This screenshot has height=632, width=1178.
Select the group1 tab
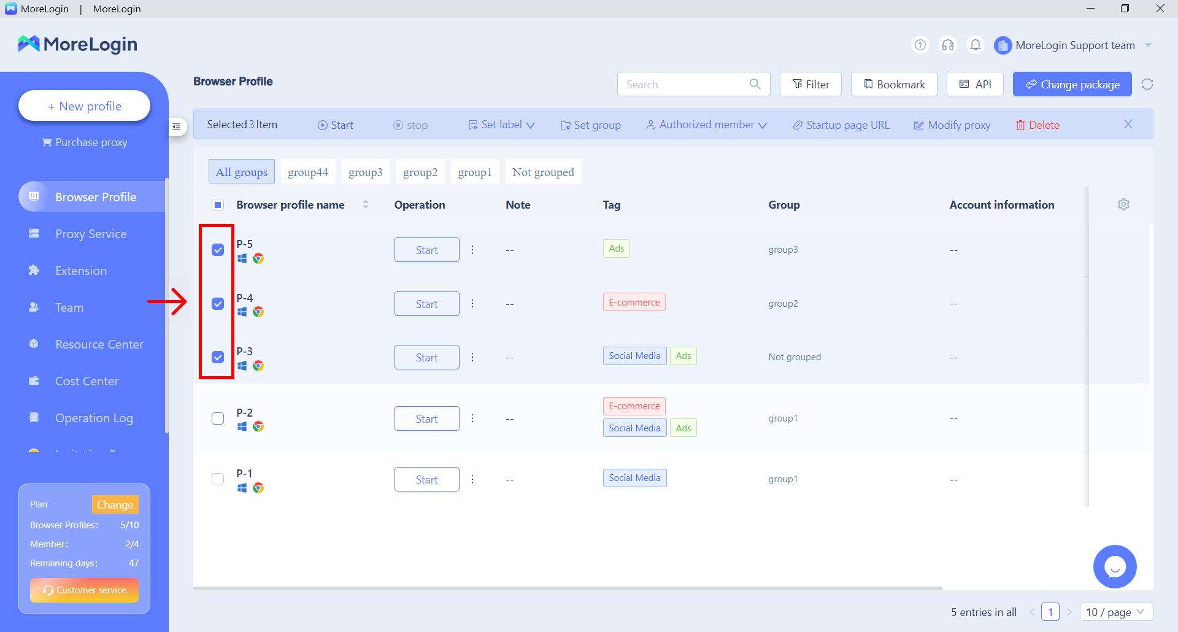pyautogui.click(x=475, y=172)
